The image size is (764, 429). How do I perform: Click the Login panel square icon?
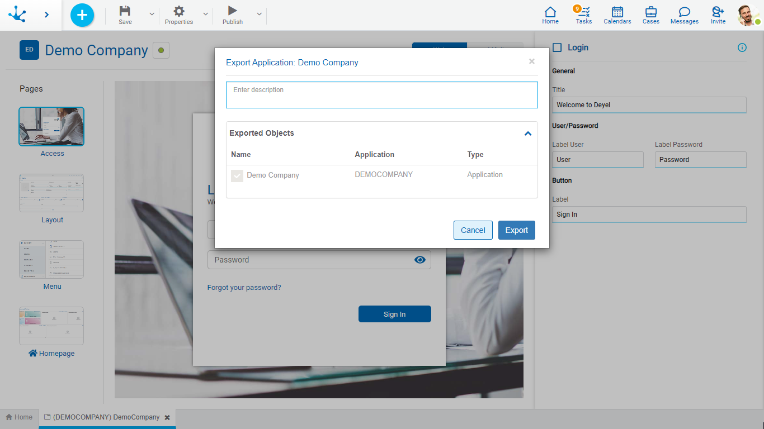click(x=557, y=47)
